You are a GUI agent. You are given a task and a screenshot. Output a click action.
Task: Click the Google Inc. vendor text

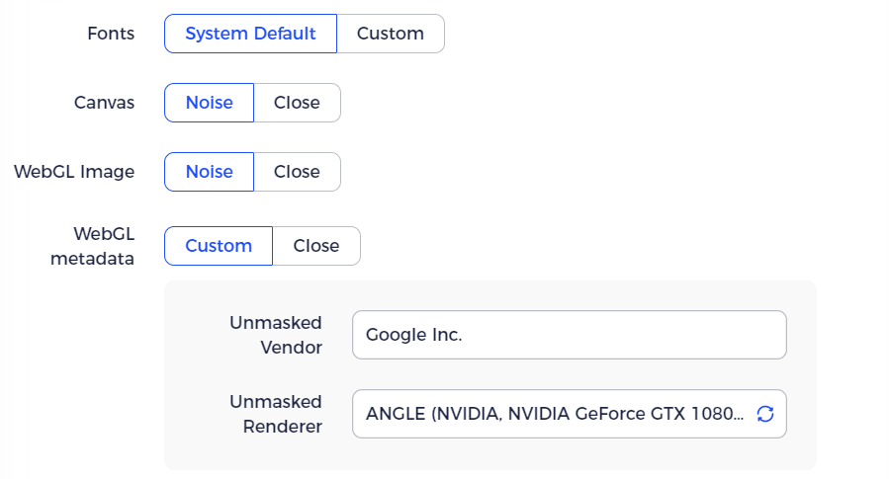coord(414,335)
